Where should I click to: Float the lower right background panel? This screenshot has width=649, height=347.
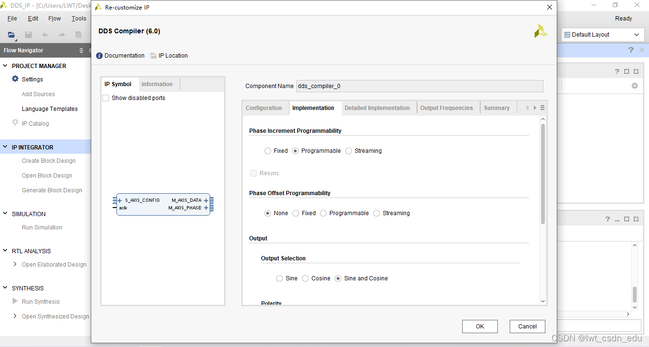(636, 219)
